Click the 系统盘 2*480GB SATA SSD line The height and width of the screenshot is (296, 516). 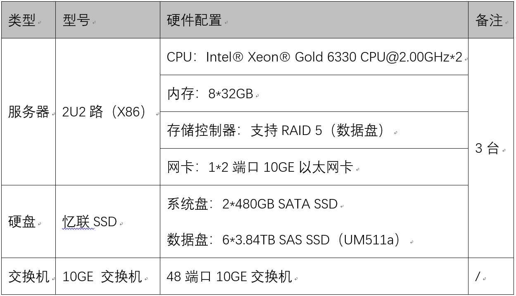[252, 204]
